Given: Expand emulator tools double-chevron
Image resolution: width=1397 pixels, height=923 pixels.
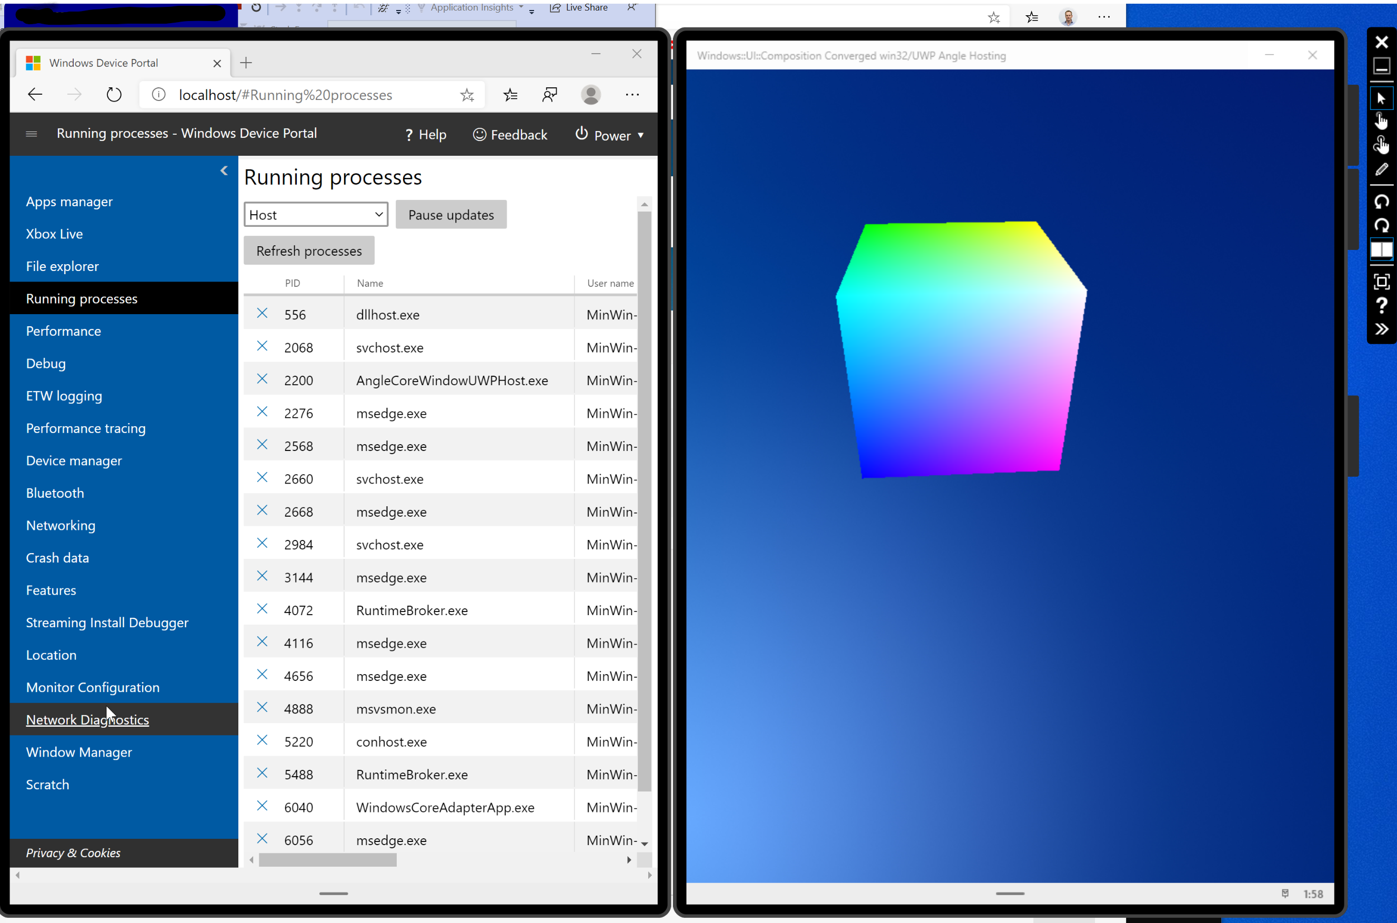Looking at the screenshot, I should pos(1381,329).
